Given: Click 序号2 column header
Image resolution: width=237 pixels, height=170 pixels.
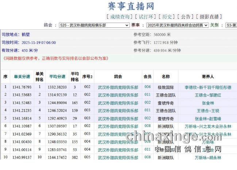Looking at the screenshot, I should click(x=88, y=77).
